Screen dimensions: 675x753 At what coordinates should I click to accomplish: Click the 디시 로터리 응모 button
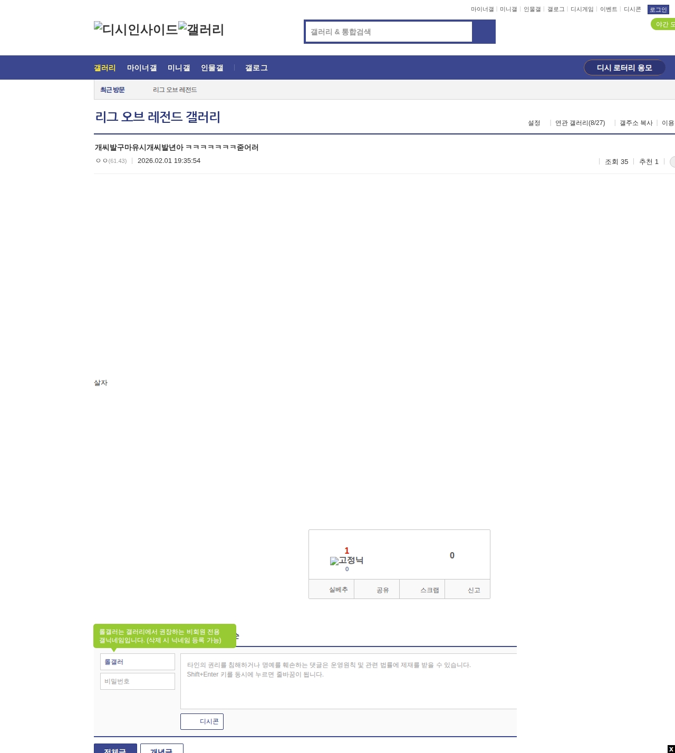click(624, 67)
